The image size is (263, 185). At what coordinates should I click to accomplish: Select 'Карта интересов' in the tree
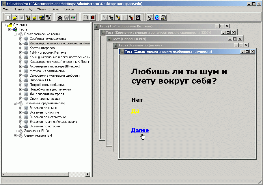(x=42, y=48)
